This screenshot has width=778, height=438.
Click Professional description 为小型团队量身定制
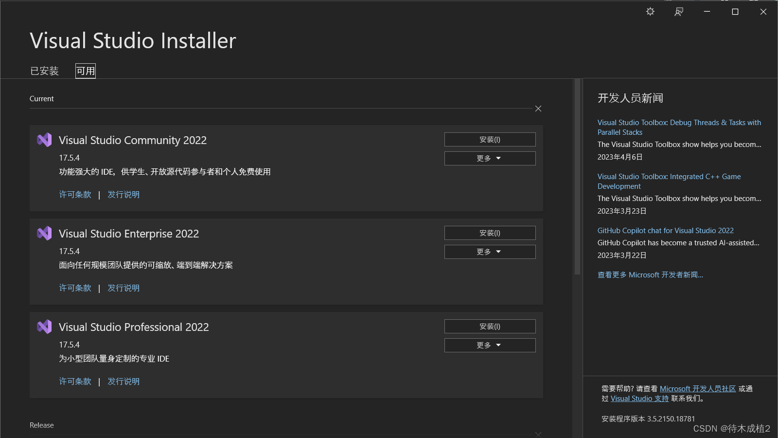click(x=114, y=359)
